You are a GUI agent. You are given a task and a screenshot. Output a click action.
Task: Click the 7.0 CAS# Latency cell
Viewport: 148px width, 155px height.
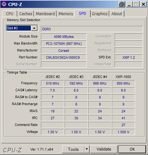click(x=53, y=90)
